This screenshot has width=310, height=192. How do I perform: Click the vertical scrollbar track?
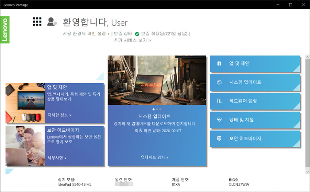point(307,114)
